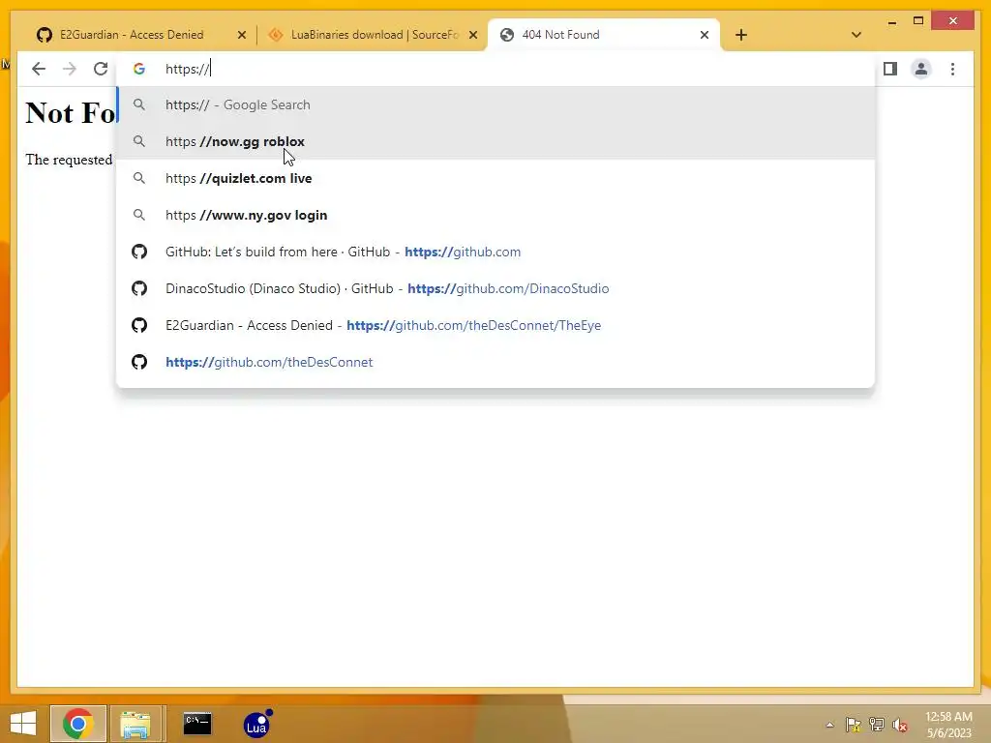Select the 'https:// - Google Search' suggestion

coord(495,104)
